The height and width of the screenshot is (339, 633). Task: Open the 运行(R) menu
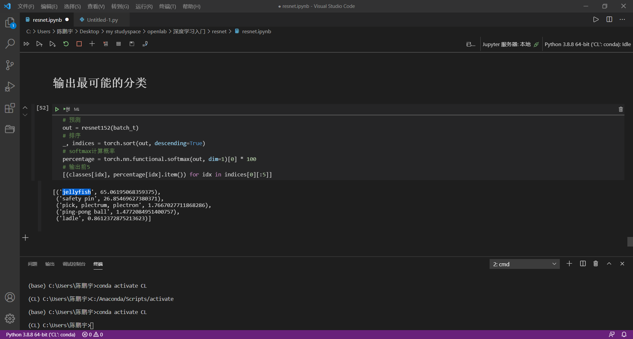[144, 6]
